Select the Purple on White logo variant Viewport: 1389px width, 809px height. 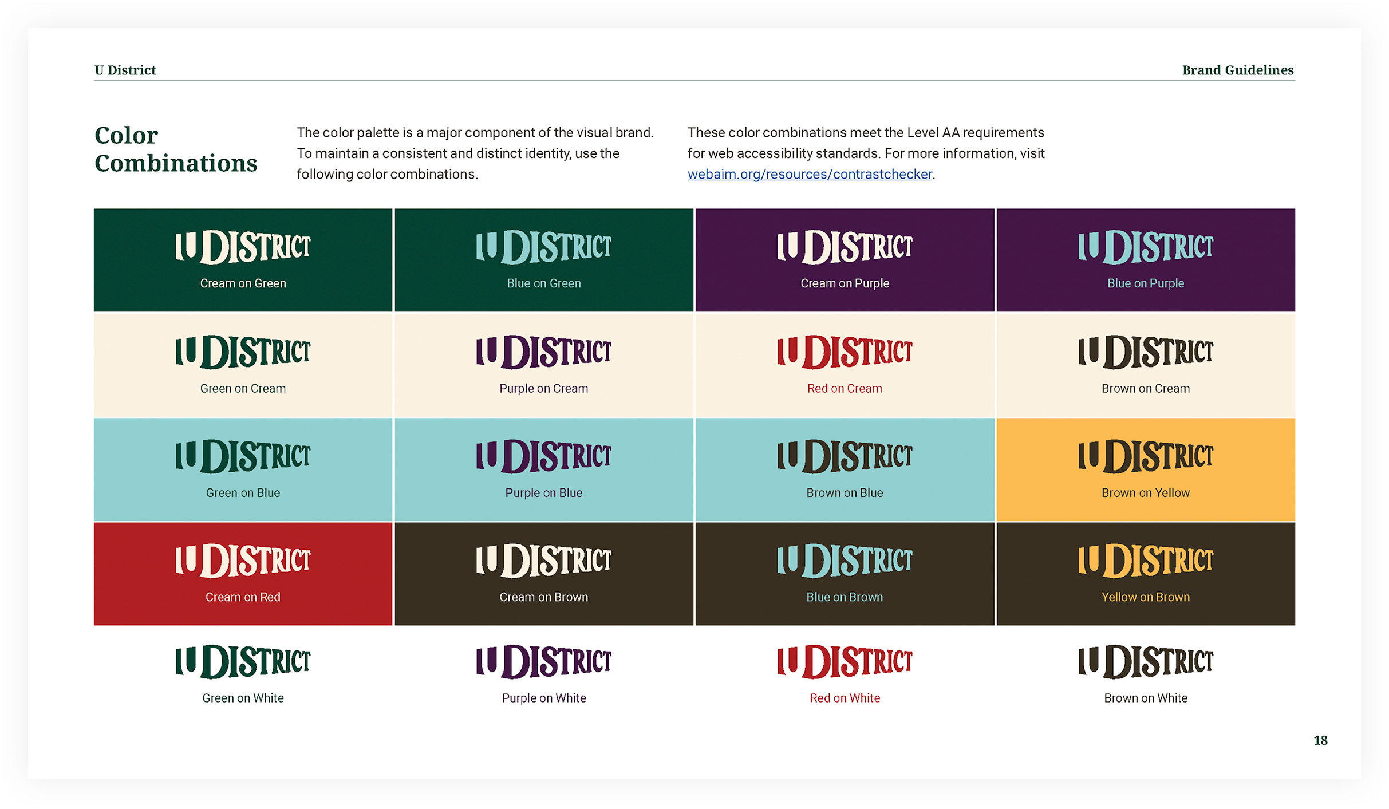543,662
